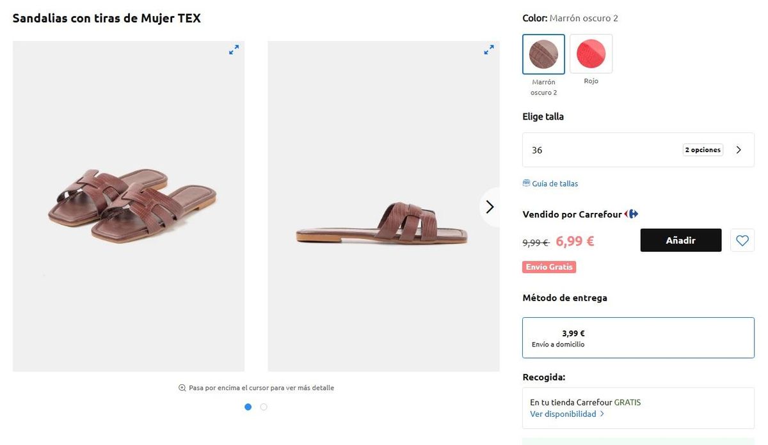Expand Ver disponibilidad store availability

(x=567, y=414)
